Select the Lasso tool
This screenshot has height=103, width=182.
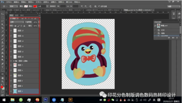(2, 21)
